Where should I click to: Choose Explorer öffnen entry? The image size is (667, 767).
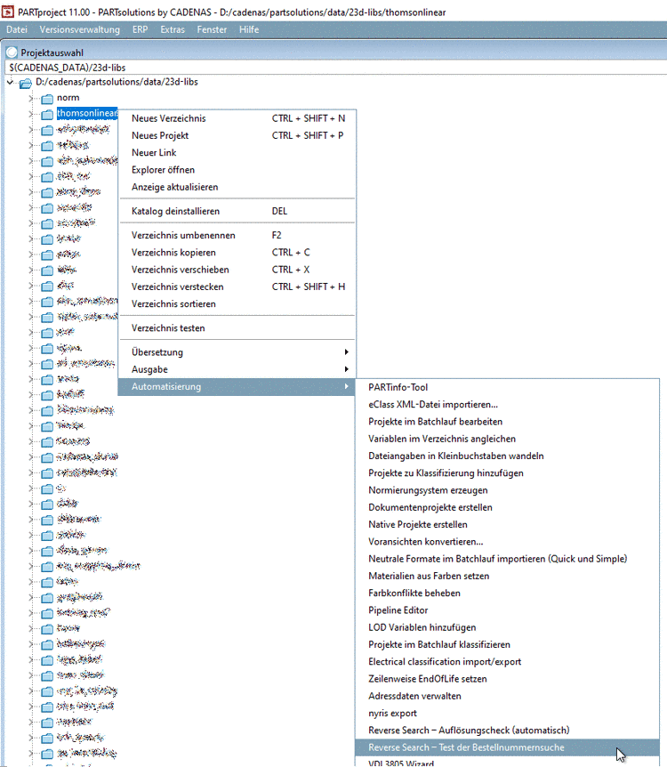click(x=237, y=170)
